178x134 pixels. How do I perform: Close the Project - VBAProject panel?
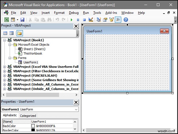tap(76, 26)
